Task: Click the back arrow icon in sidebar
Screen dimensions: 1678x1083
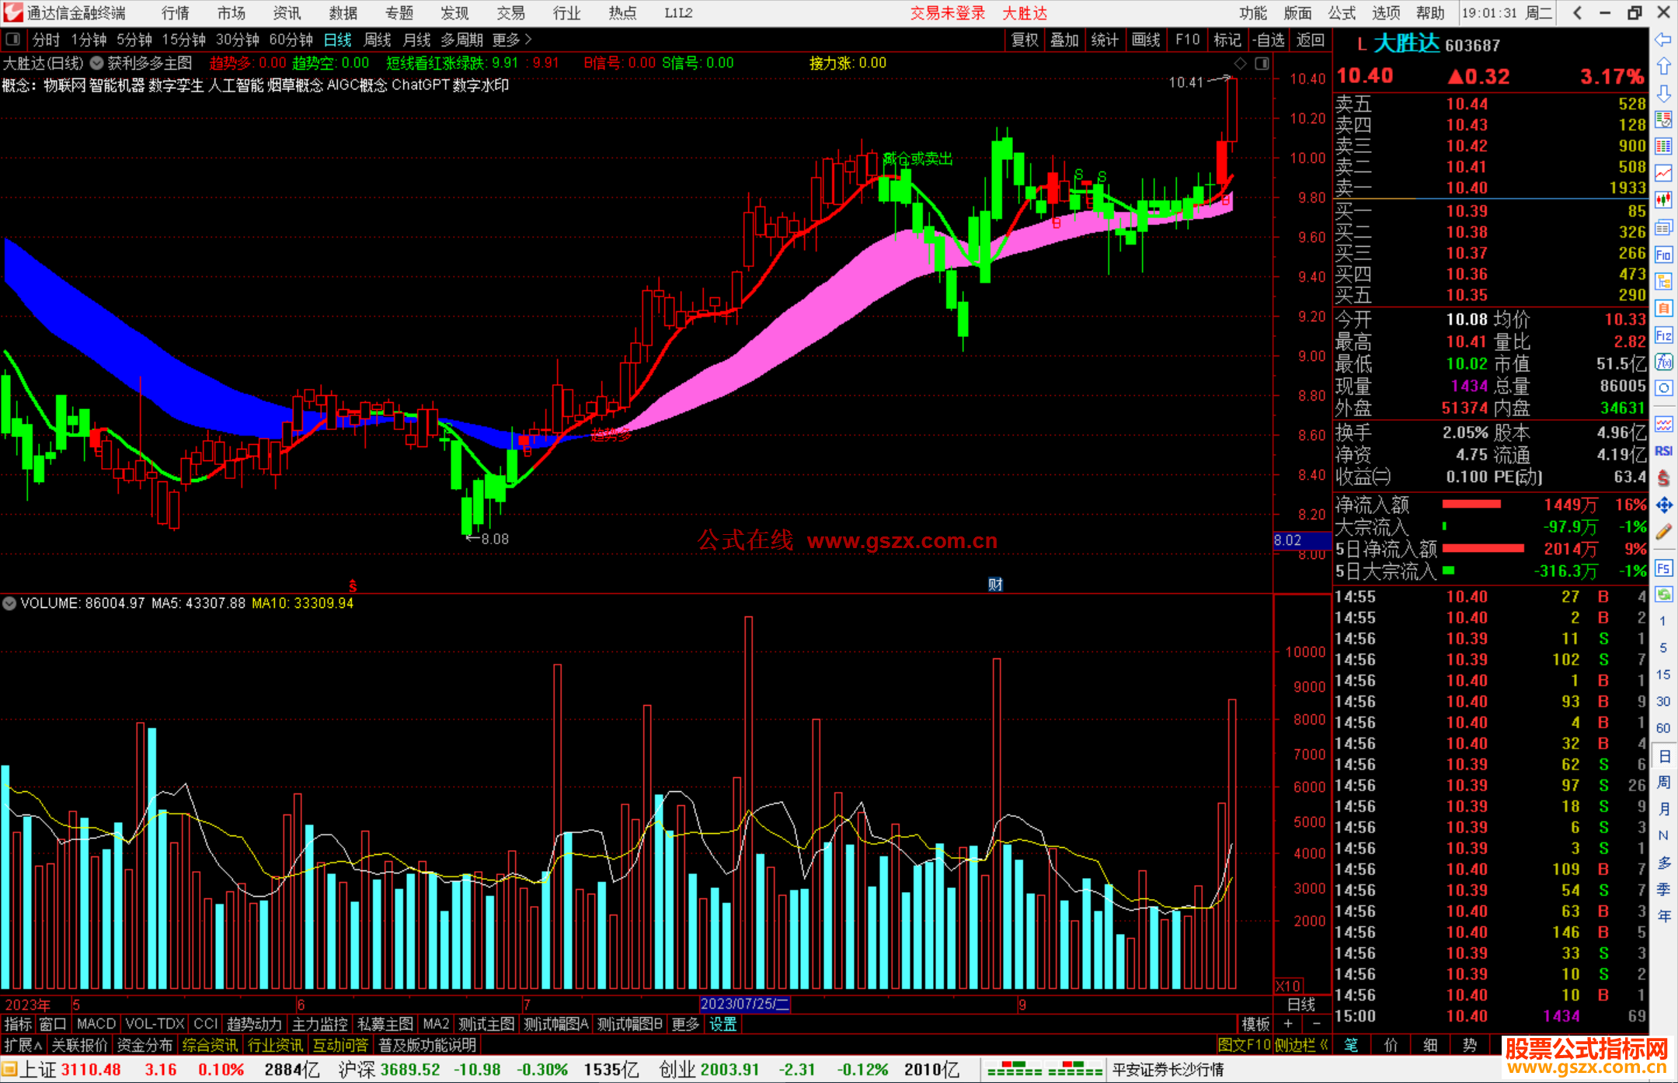Action: click(x=1663, y=40)
